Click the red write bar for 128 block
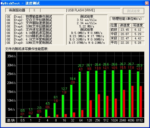 point(91,109)
